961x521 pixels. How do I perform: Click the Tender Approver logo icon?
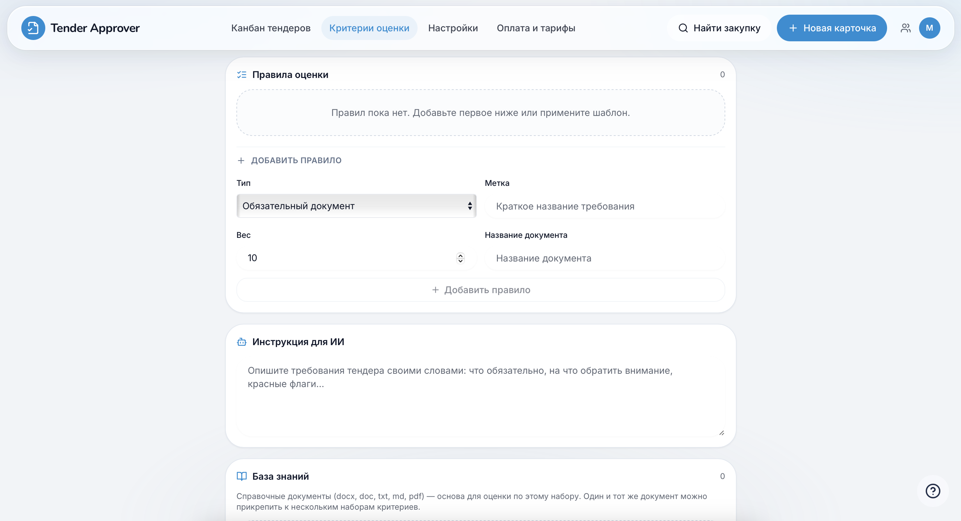[33, 28]
